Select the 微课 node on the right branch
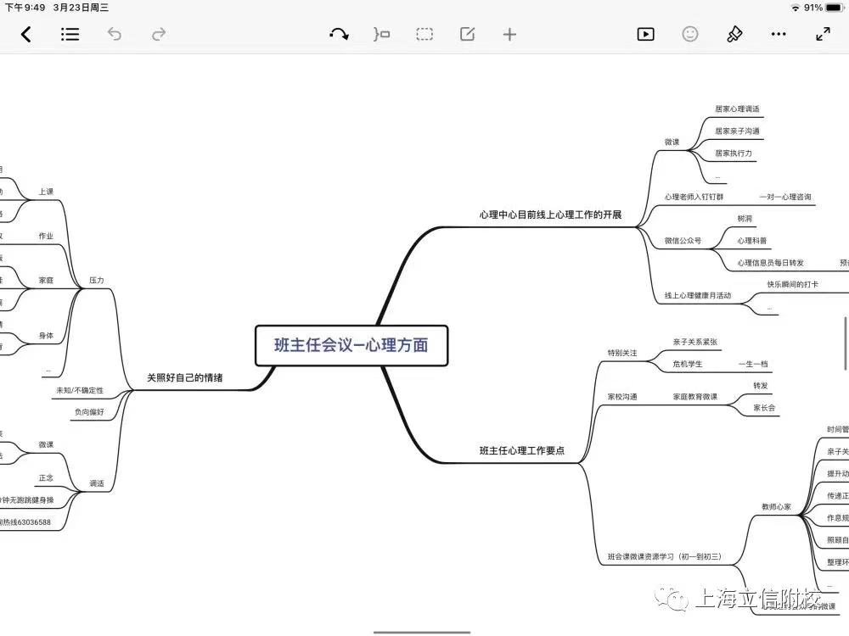The width and height of the screenshot is (849, 636). [671, 142]
